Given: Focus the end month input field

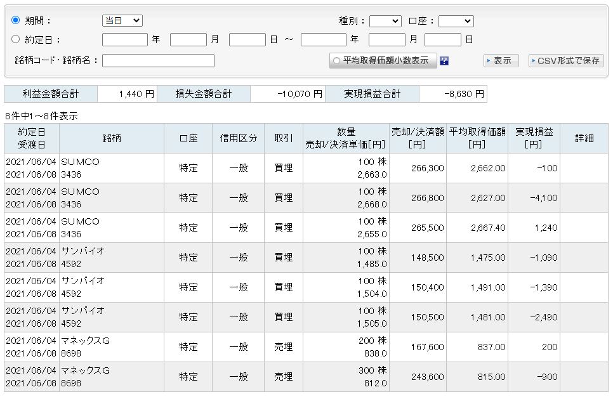Looking at the screenshot, I should pyautogui.click(x=386, y=40).
